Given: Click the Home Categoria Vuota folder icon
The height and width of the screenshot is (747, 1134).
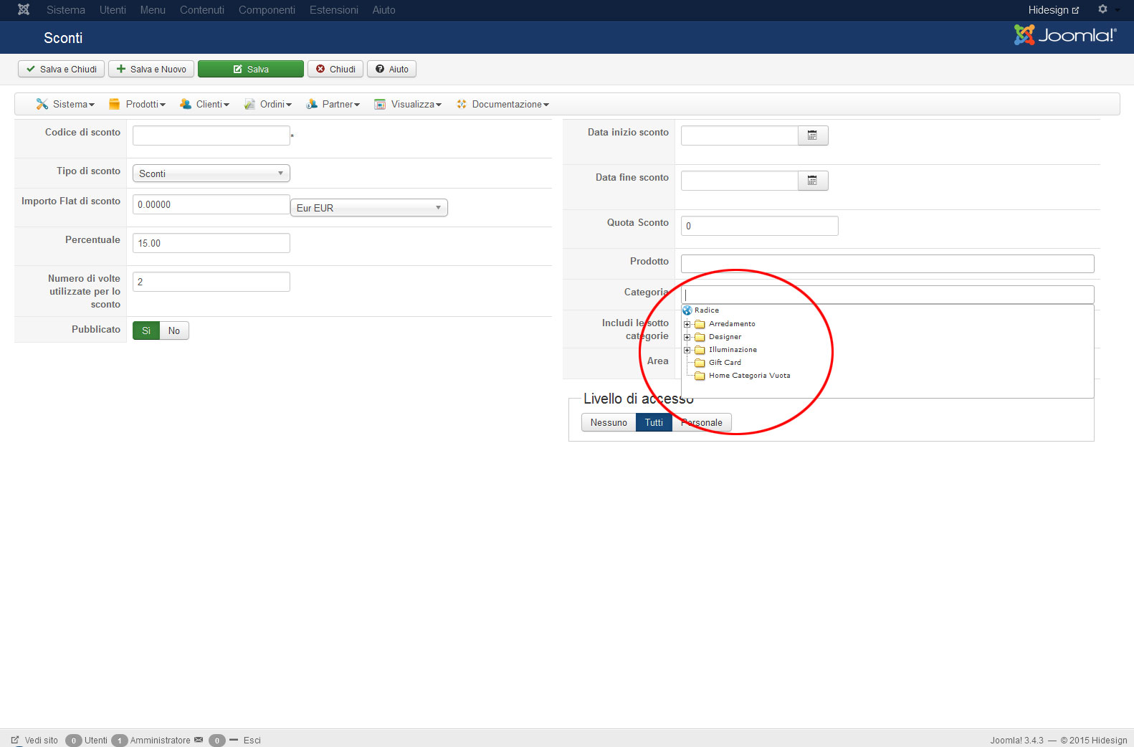Looking at the screenshot, I should 700,376.
